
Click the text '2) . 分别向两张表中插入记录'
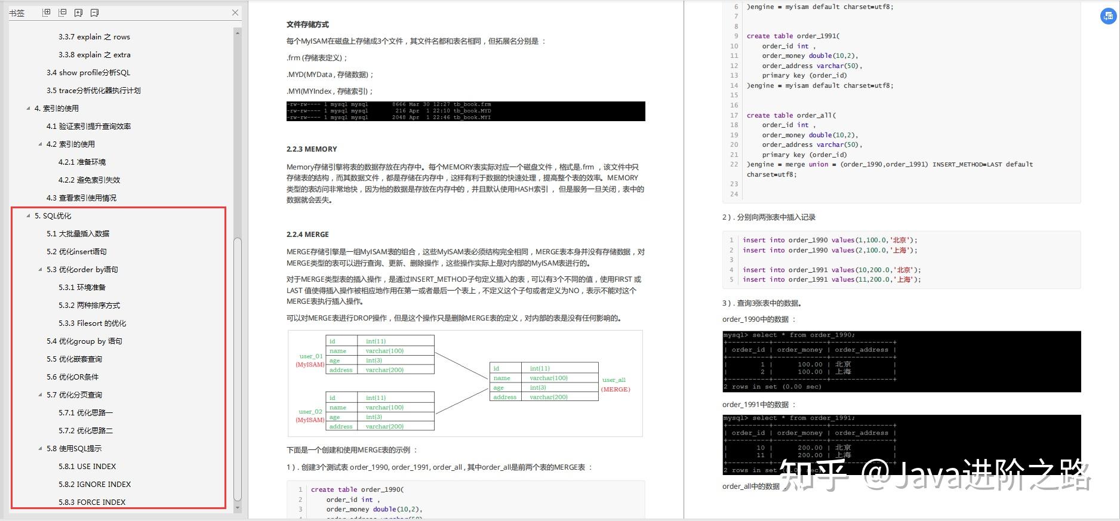pos(769,217)
